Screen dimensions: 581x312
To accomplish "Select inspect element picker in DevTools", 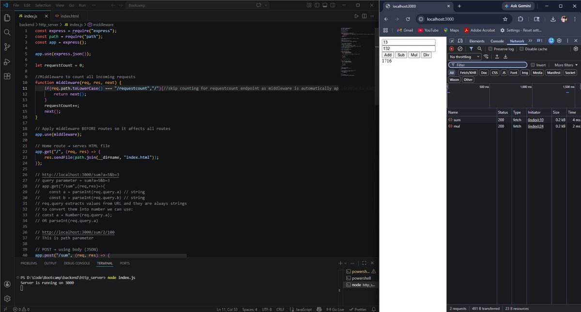I will pos(451,41).
